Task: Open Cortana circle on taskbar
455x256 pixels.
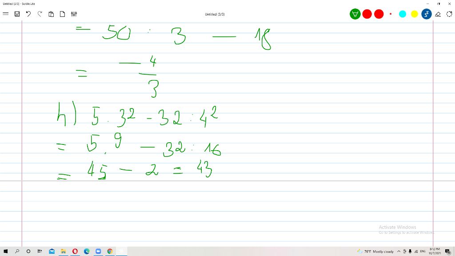Action: point(28,252)
